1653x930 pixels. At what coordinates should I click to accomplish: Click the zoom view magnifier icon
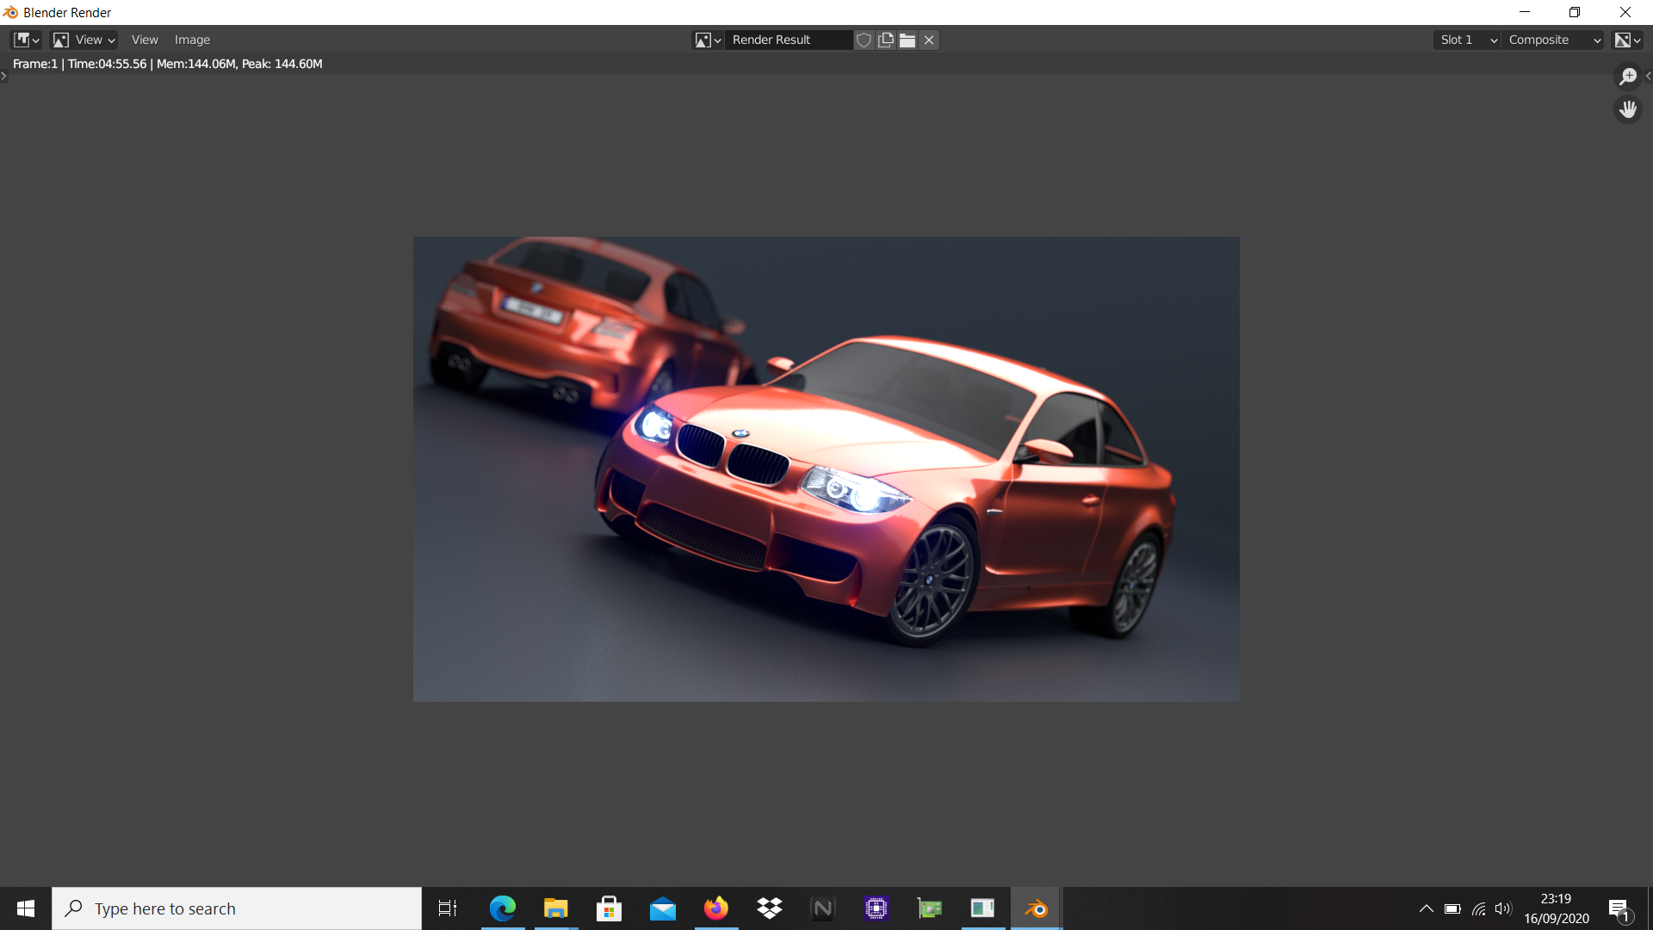click(1627, 77)
